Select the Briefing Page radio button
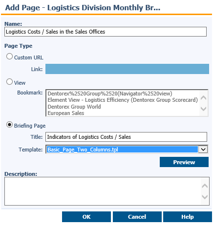 pos(9,125)
